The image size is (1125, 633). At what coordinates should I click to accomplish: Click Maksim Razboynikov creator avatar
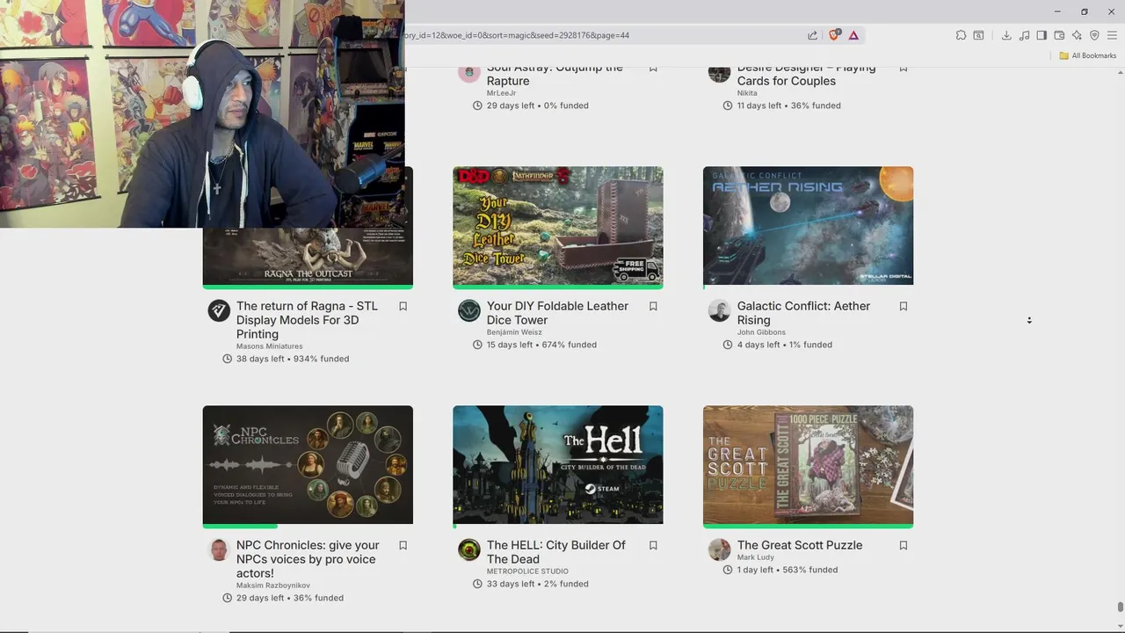[x=219, y=549]
